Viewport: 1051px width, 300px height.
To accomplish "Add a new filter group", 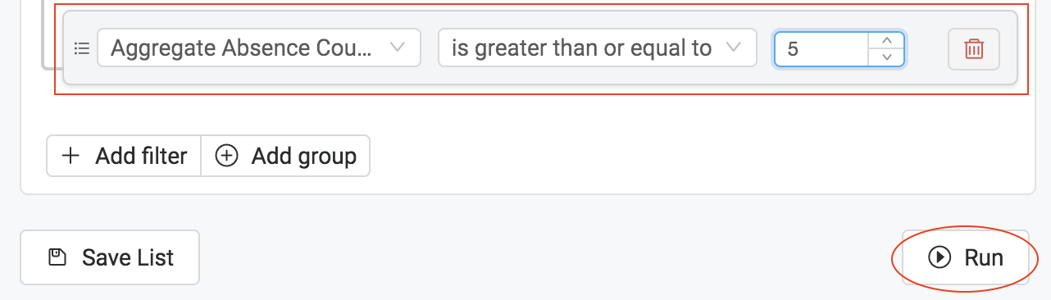I will [x=285, y=156].
